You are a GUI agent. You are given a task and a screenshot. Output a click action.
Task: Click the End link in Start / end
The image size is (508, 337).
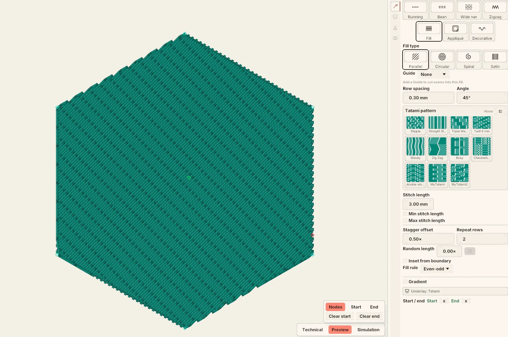(x=455, y=301)
